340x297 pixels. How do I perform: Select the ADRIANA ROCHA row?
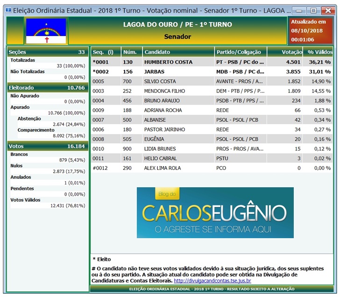[212, 110]
